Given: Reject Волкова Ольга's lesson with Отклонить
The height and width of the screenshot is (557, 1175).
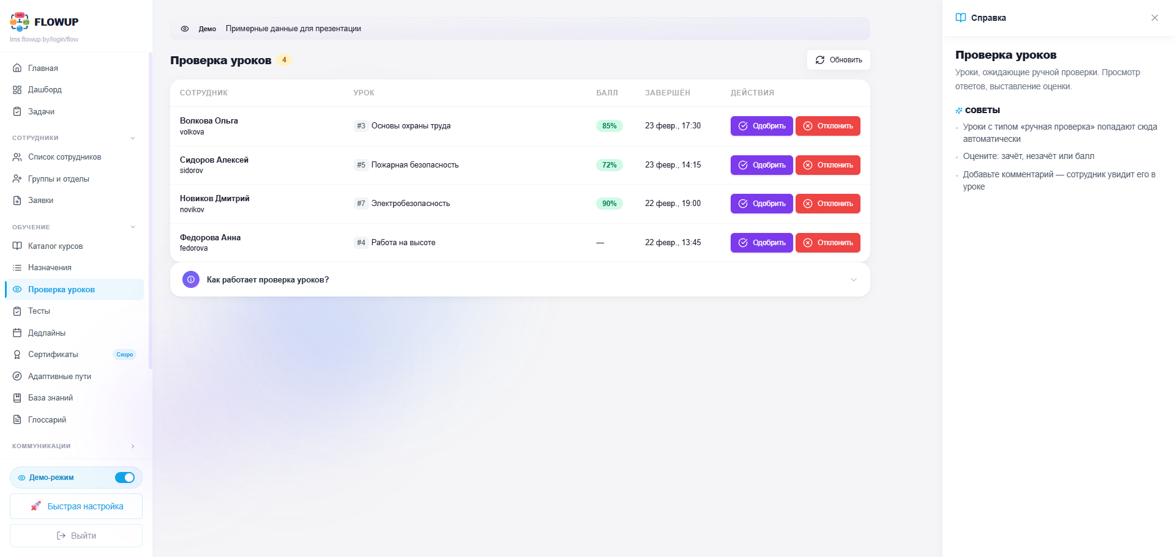Looking at the screenshot, I should pos(827,126).
